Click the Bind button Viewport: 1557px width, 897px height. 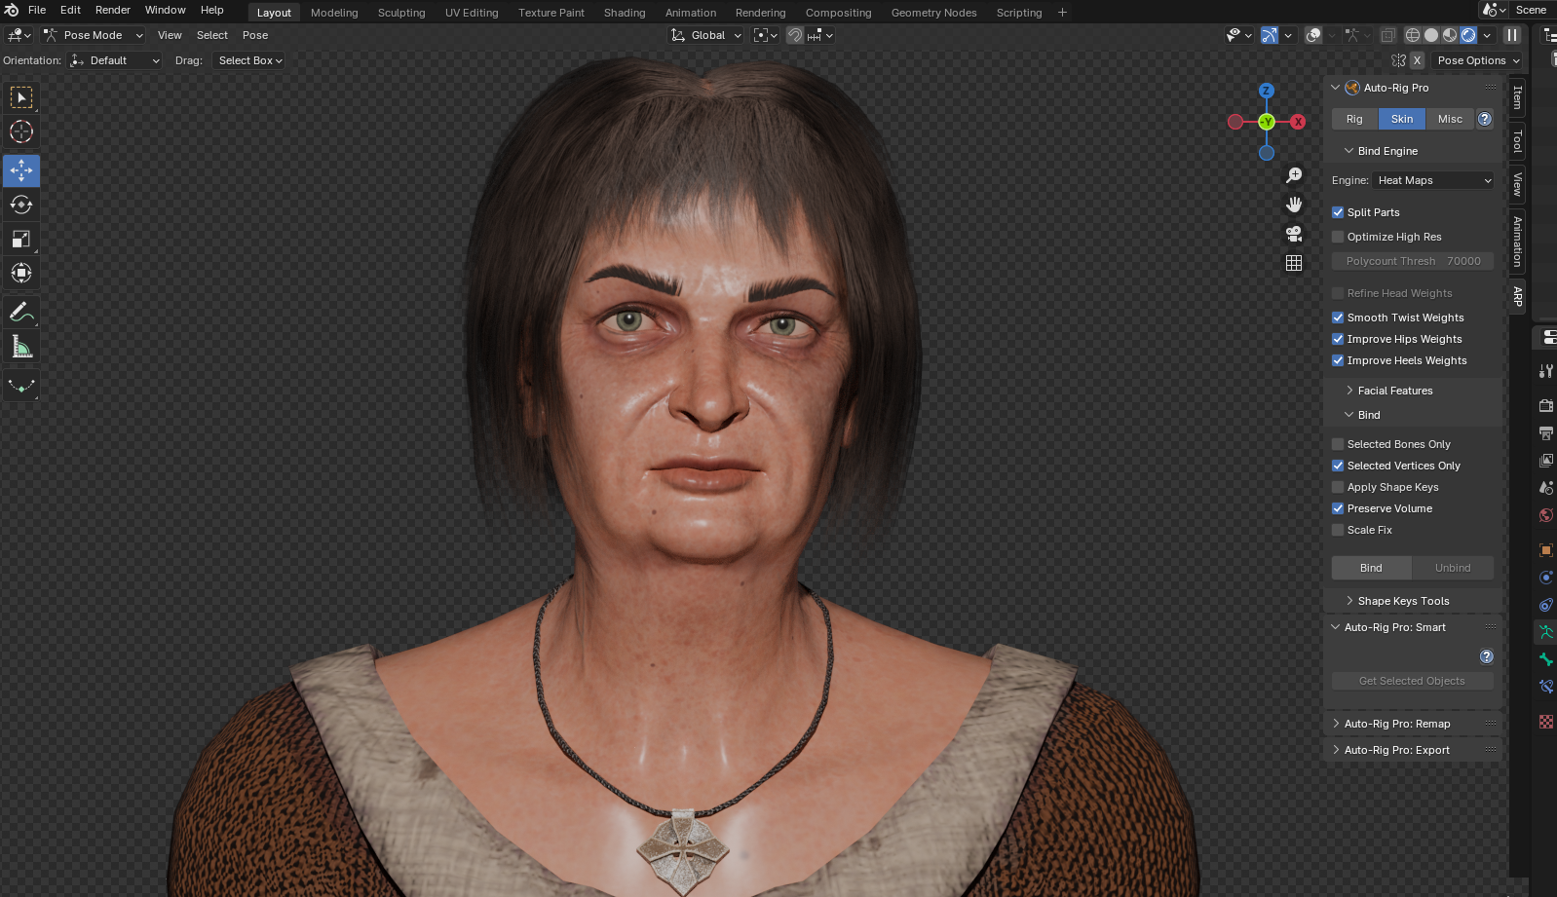pyautogui.click(x=1371, y=568)
